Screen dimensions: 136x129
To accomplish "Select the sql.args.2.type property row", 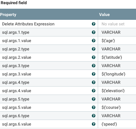I will coord(68,49).
